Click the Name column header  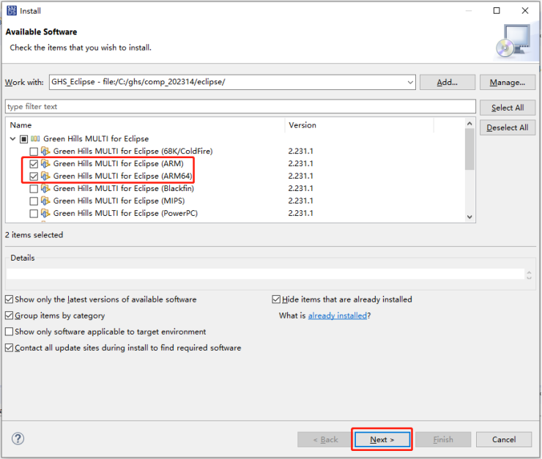tap(146, 125)
